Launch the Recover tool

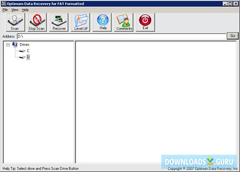click(x=59, y=22)
